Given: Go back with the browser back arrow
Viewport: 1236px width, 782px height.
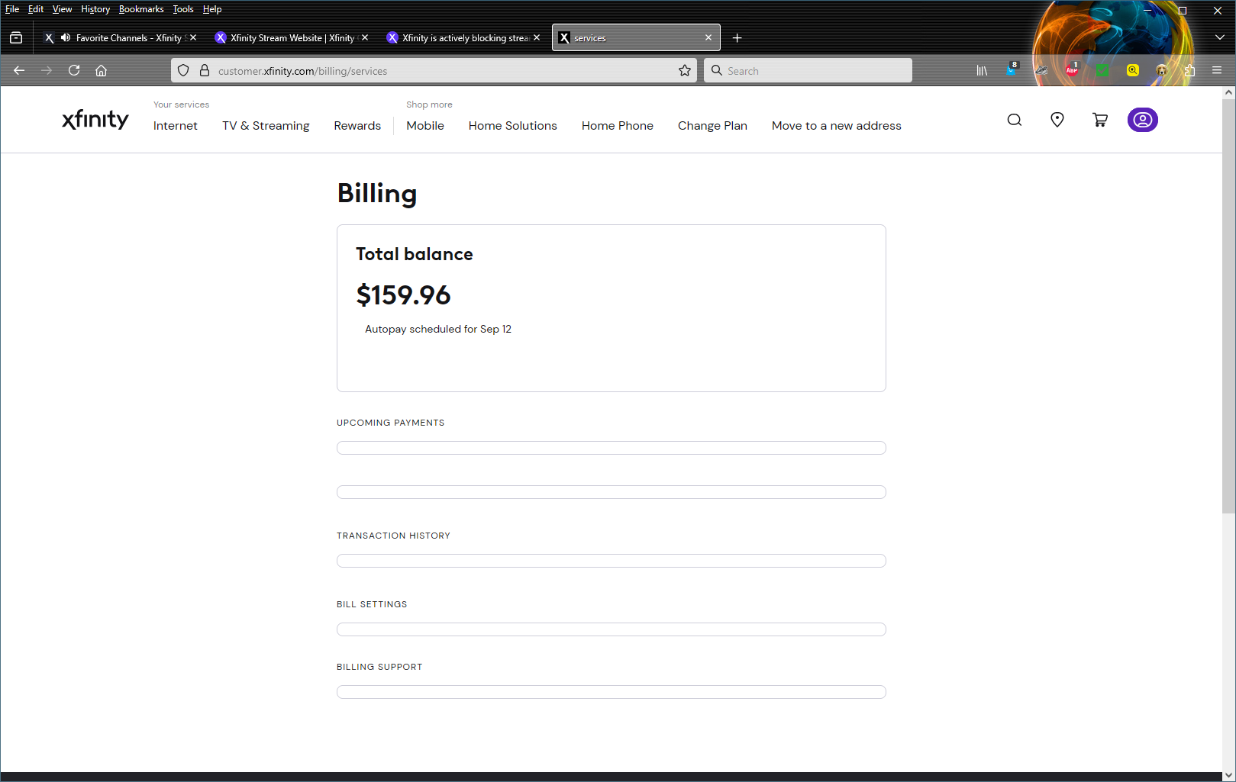Looking at the screenshot, I should pos(19,70).
